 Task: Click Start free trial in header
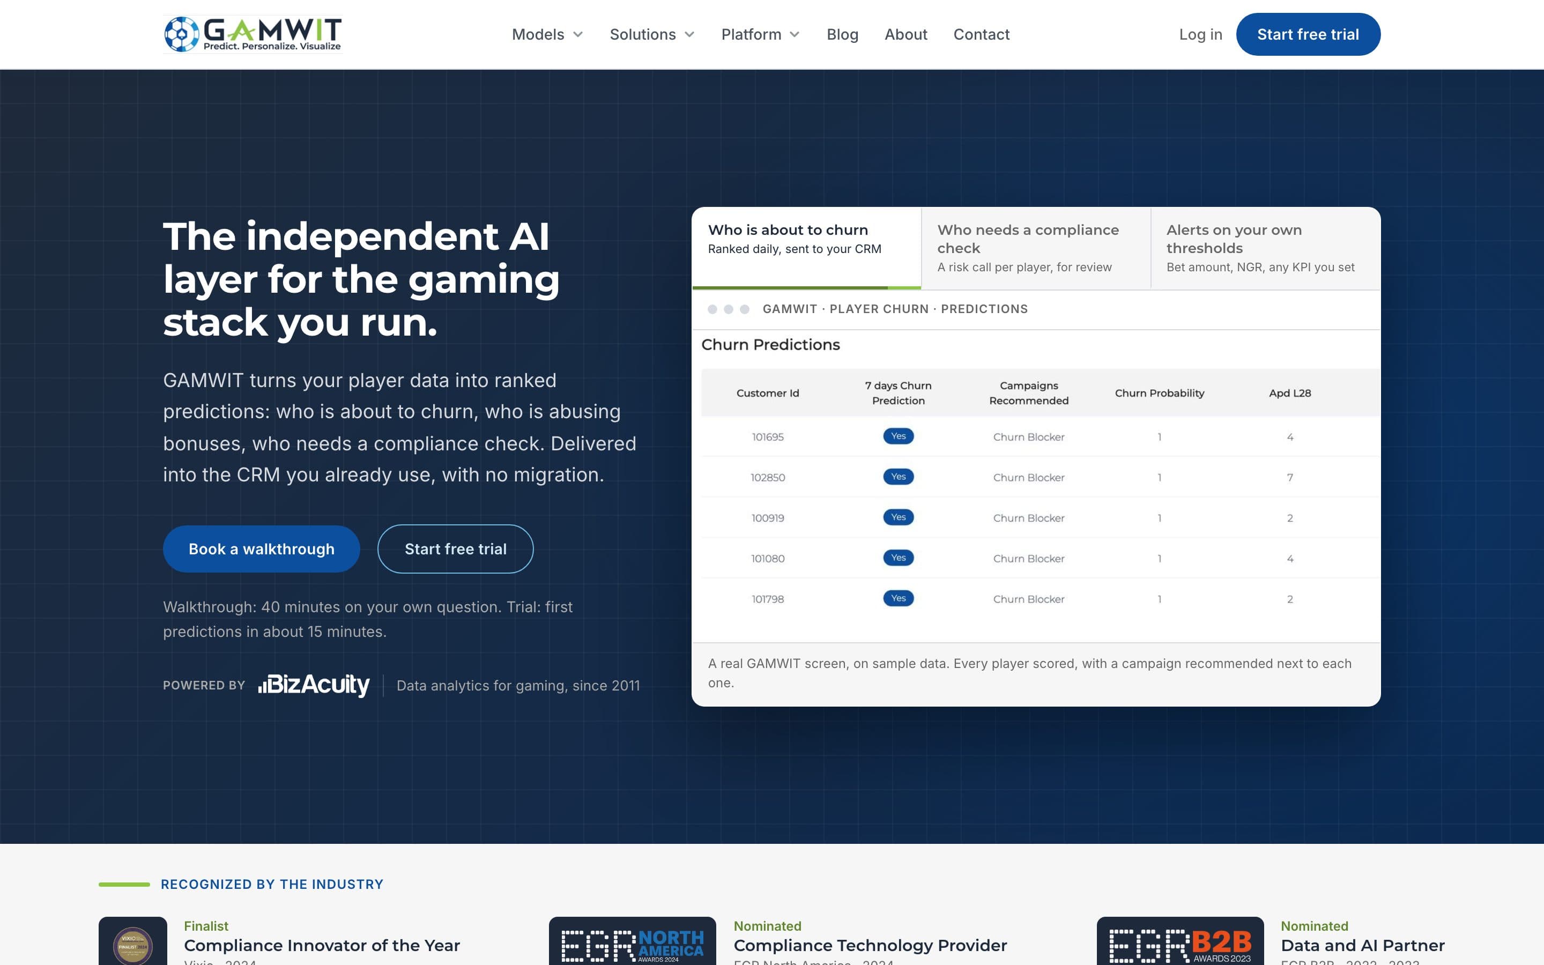point(1308,34)
